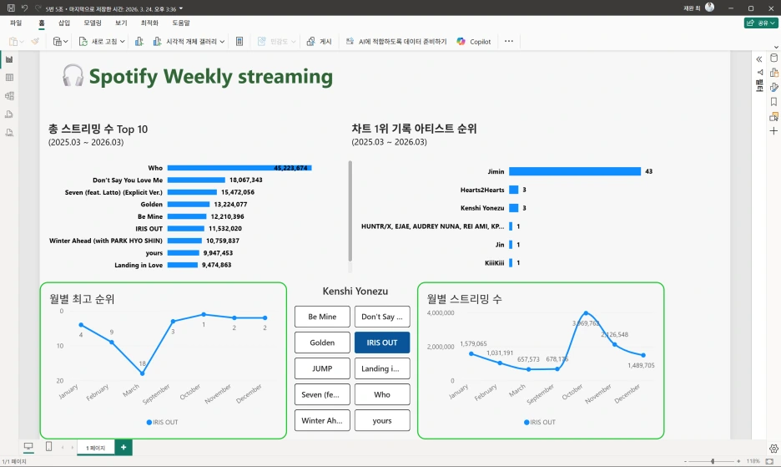Click the user profile avatar
This screenshot has height=467, width=781.
(710, 8)
